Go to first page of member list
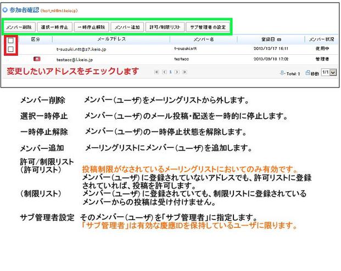Screen dimensions: 341x271 click(156, 72)
